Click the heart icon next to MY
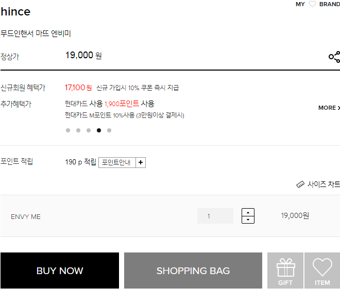The image size is (340, 304). pos(312,4)
